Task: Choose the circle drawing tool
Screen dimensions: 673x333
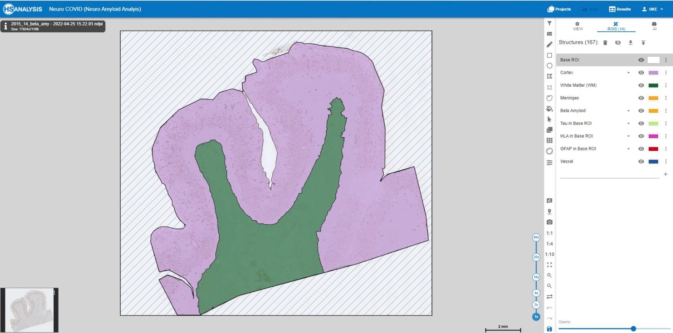Action: (x=549, y=66)
